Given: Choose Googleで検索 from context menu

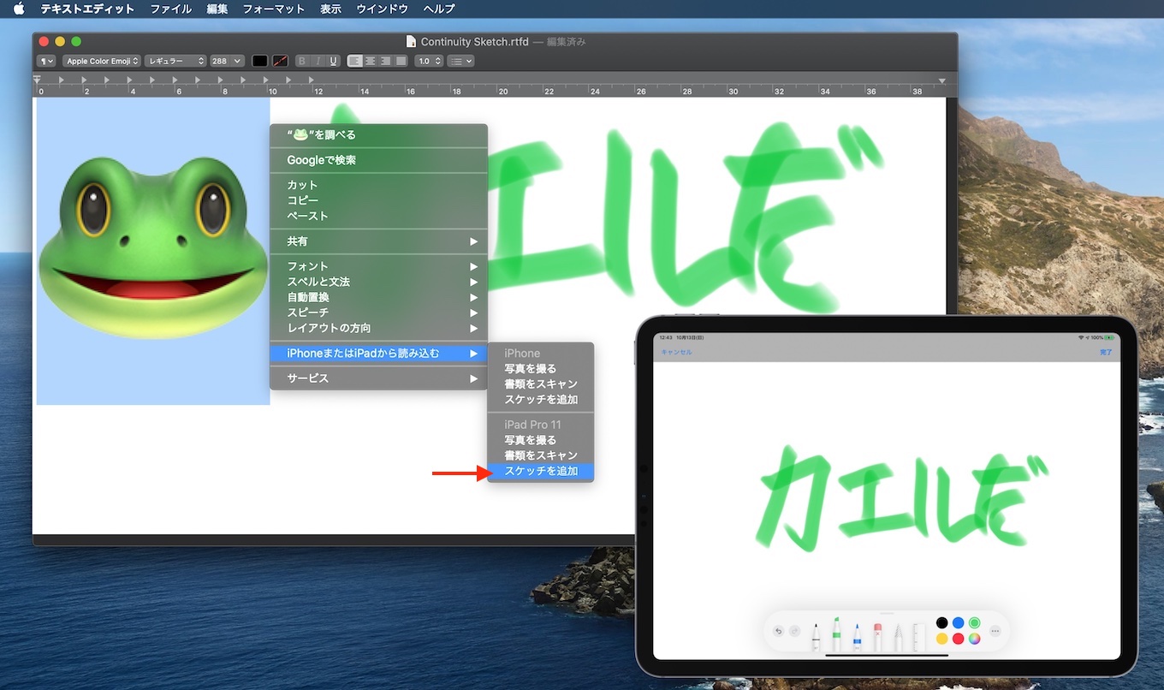Looking at the screenshot, I should (x=378, y=160).
